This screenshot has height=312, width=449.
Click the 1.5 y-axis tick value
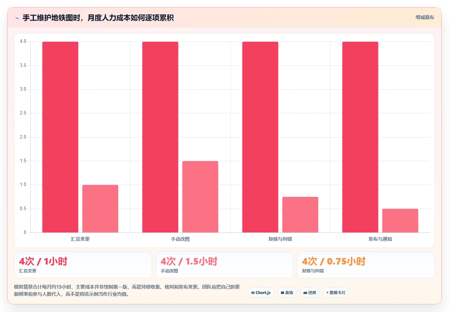click(23, 161)
